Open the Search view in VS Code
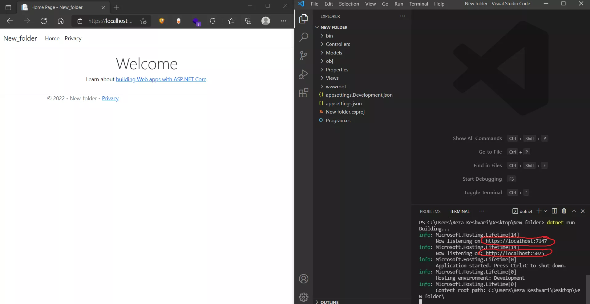 click(304, 37)
